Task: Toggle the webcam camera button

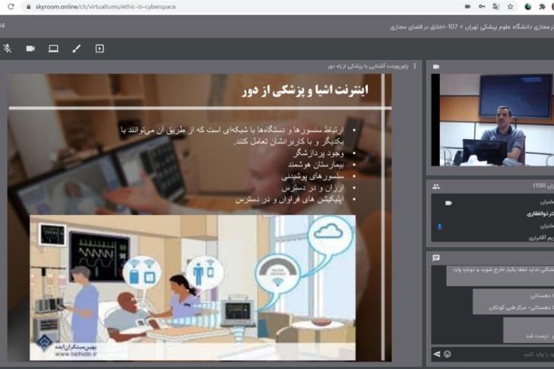Action: [x=30, y=49]
